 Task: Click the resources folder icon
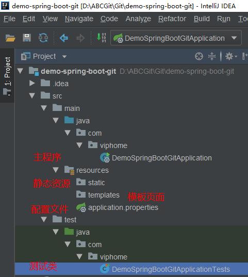click(70, 170)
